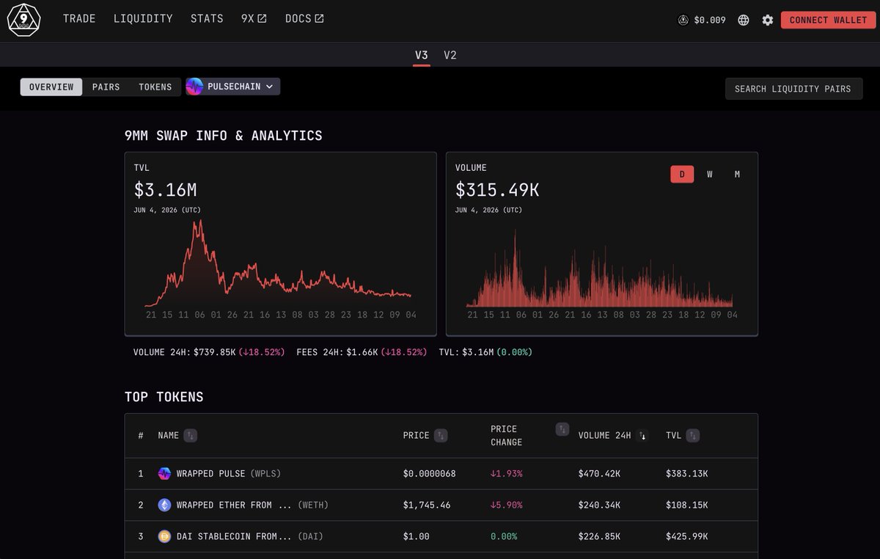Click DAI volume $226.85K
The width and height of the screenshot is (880, 559).
pos(599,536)
